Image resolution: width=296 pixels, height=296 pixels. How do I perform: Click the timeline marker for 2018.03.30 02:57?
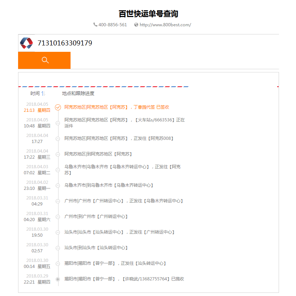coord(58,248)
